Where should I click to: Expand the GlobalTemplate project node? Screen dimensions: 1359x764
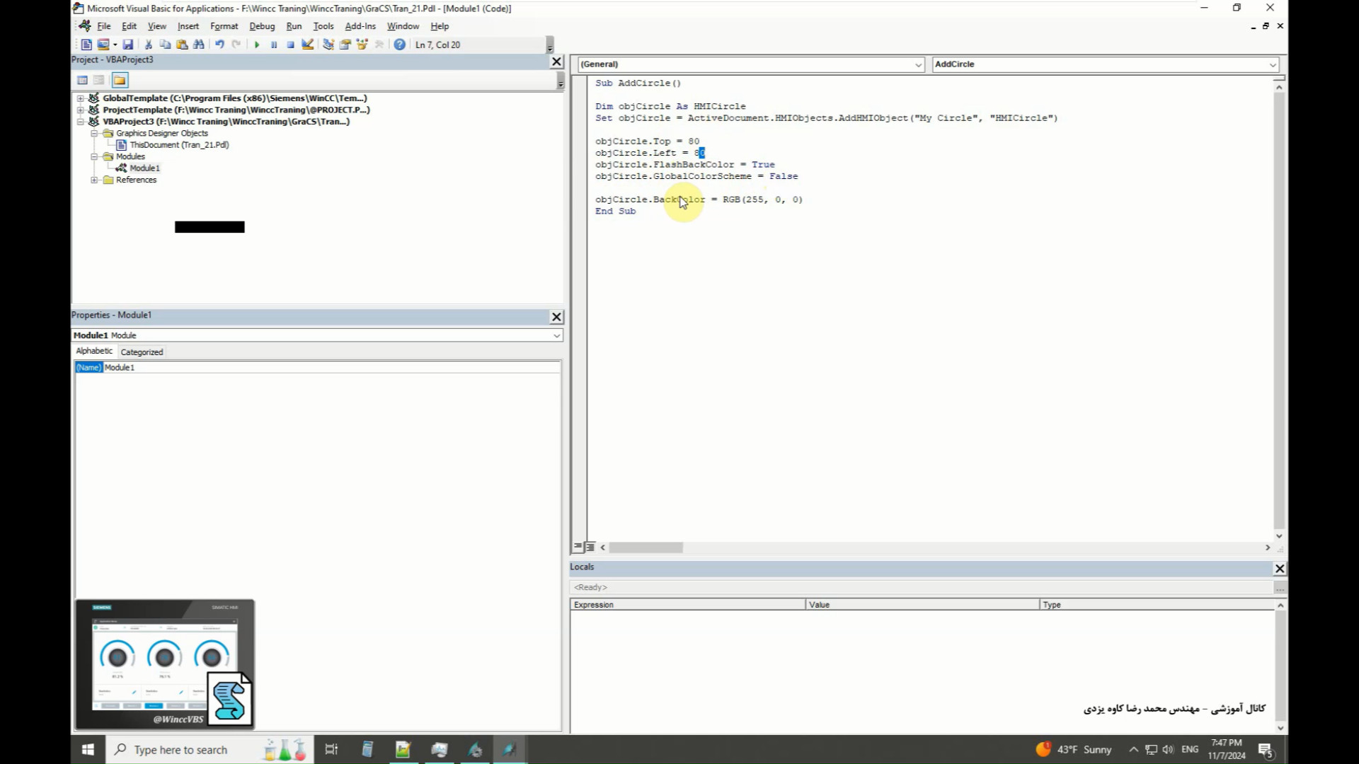point(81,98)
